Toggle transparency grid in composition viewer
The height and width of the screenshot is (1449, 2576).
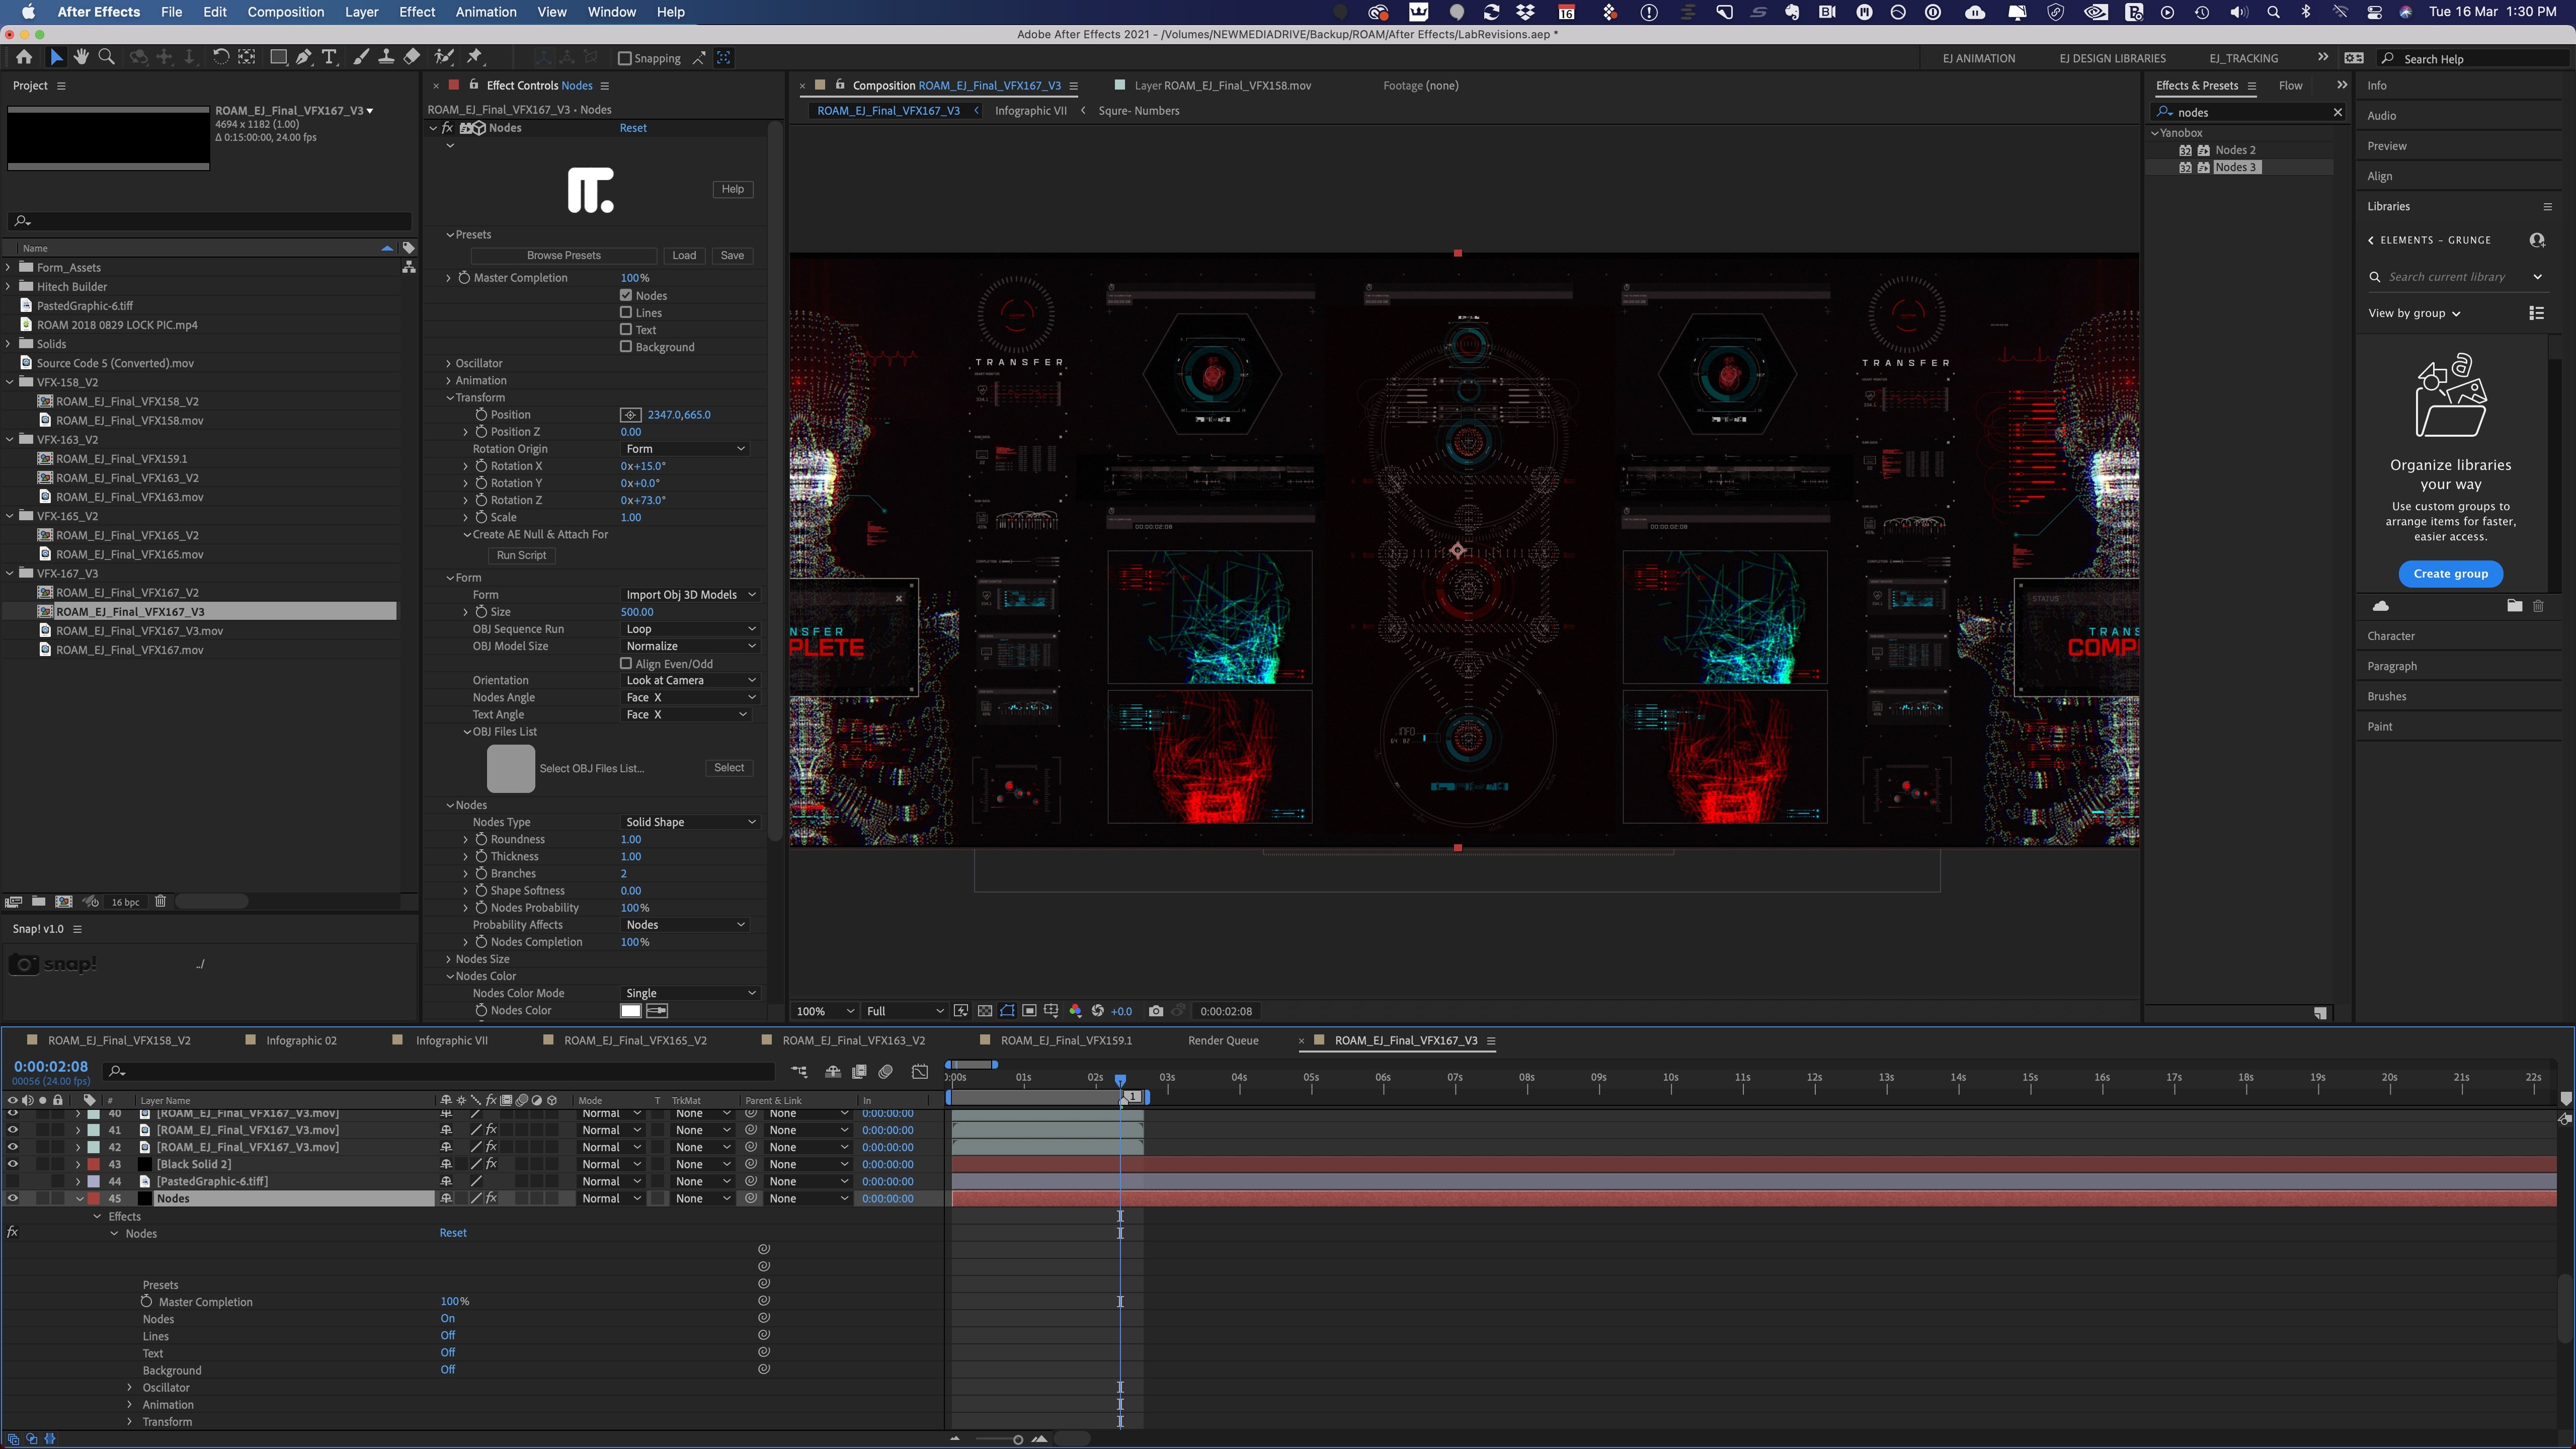985,1011
